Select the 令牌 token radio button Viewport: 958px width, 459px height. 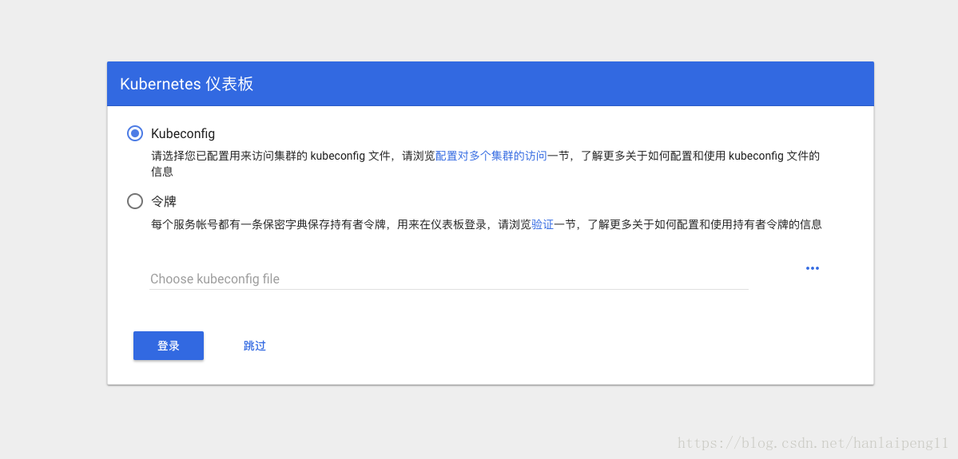(135, 201)
